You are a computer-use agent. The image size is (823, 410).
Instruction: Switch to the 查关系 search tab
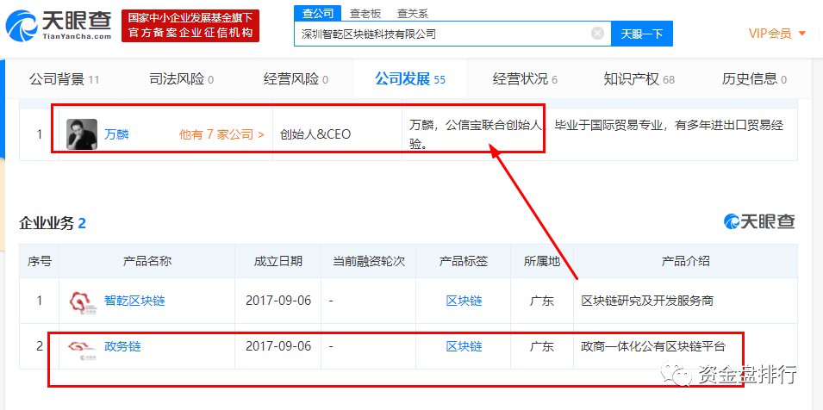pos(413,14)
